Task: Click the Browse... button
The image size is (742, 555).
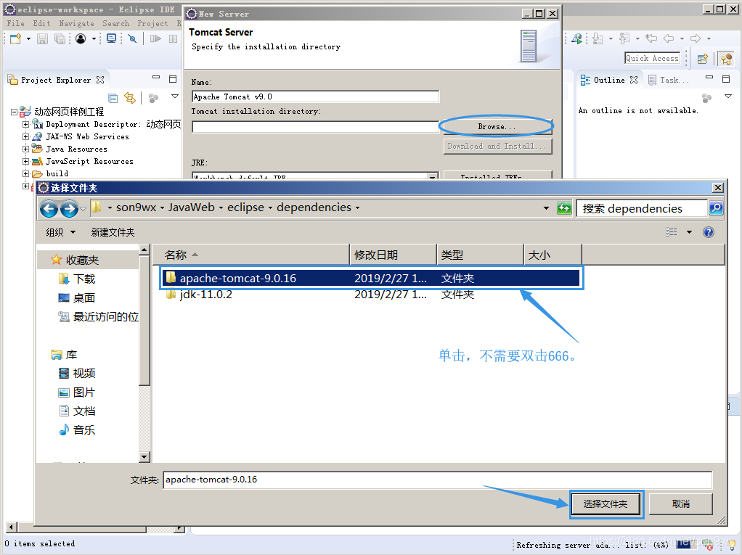Action: [x=497, y=127]
